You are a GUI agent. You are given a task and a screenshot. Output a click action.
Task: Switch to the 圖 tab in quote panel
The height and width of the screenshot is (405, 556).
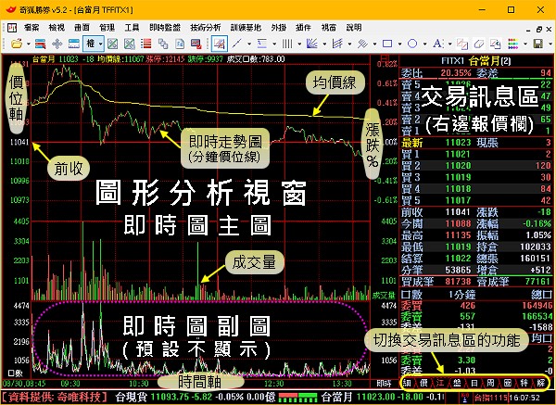508,383
